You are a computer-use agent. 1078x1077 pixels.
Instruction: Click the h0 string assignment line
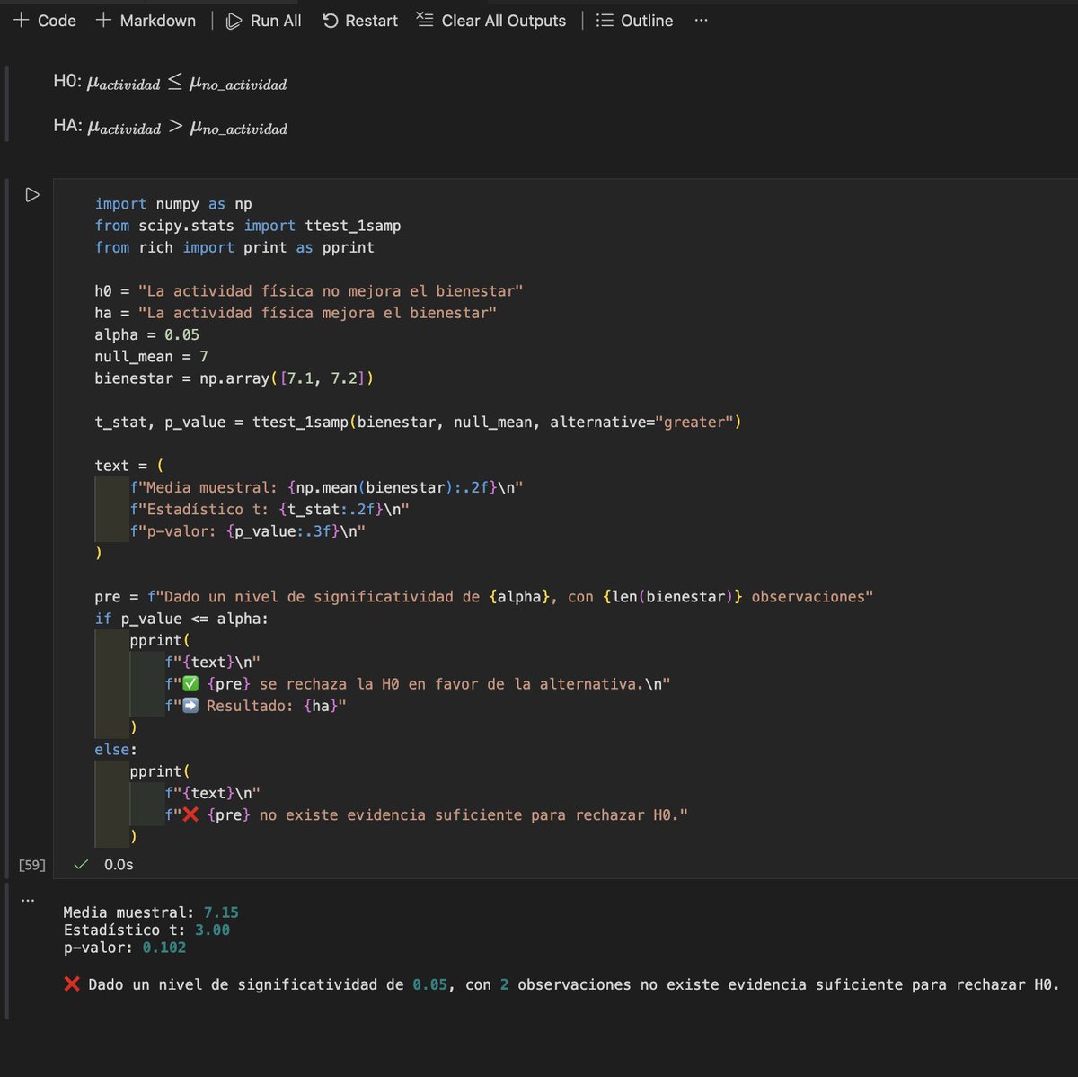[x=309, y=291]
